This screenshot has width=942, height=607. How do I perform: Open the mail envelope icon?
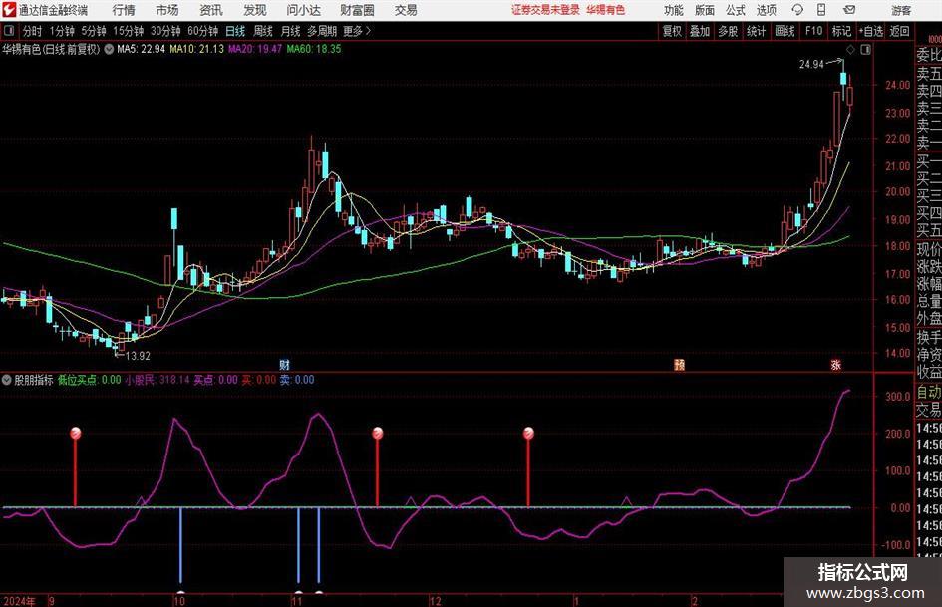tap(849, 10)
